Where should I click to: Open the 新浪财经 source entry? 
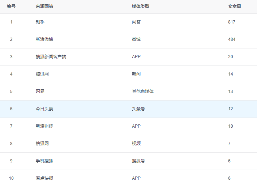[x=44, y=126]
